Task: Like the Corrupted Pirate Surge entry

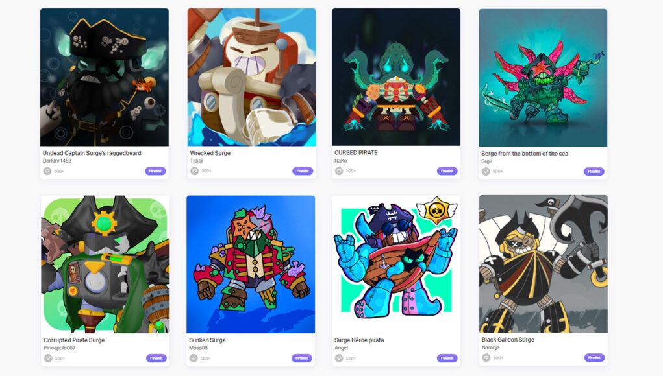Action: tap(48, 358)
